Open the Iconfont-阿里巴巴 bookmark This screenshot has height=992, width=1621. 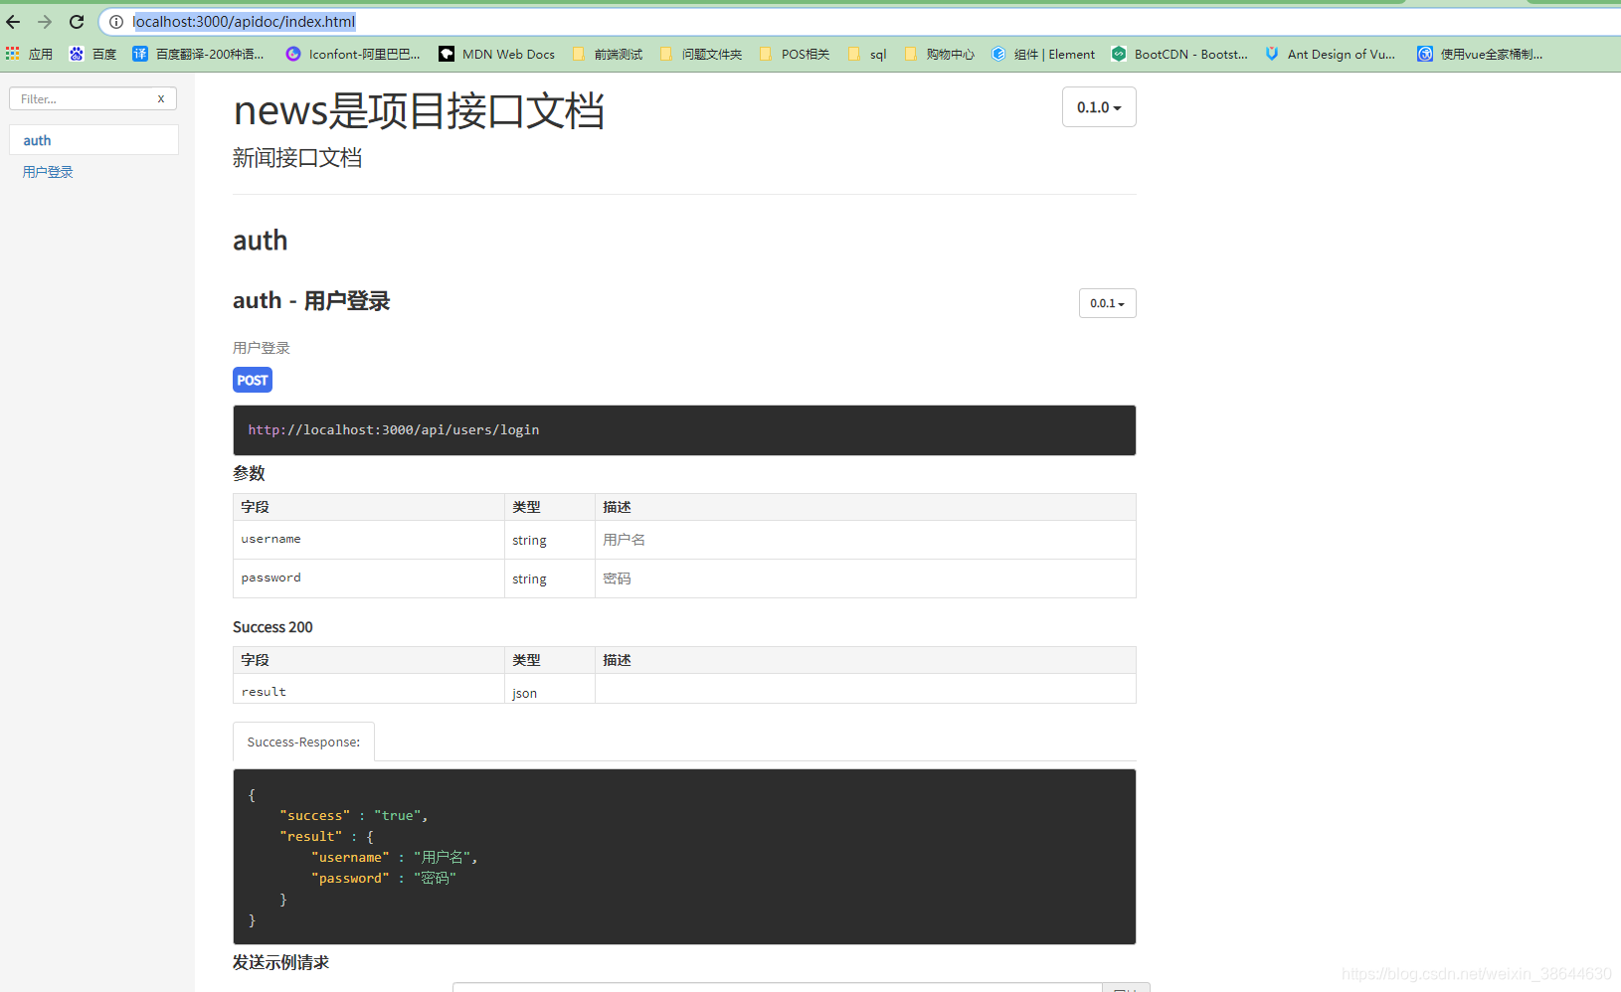[x=353, y=54]
